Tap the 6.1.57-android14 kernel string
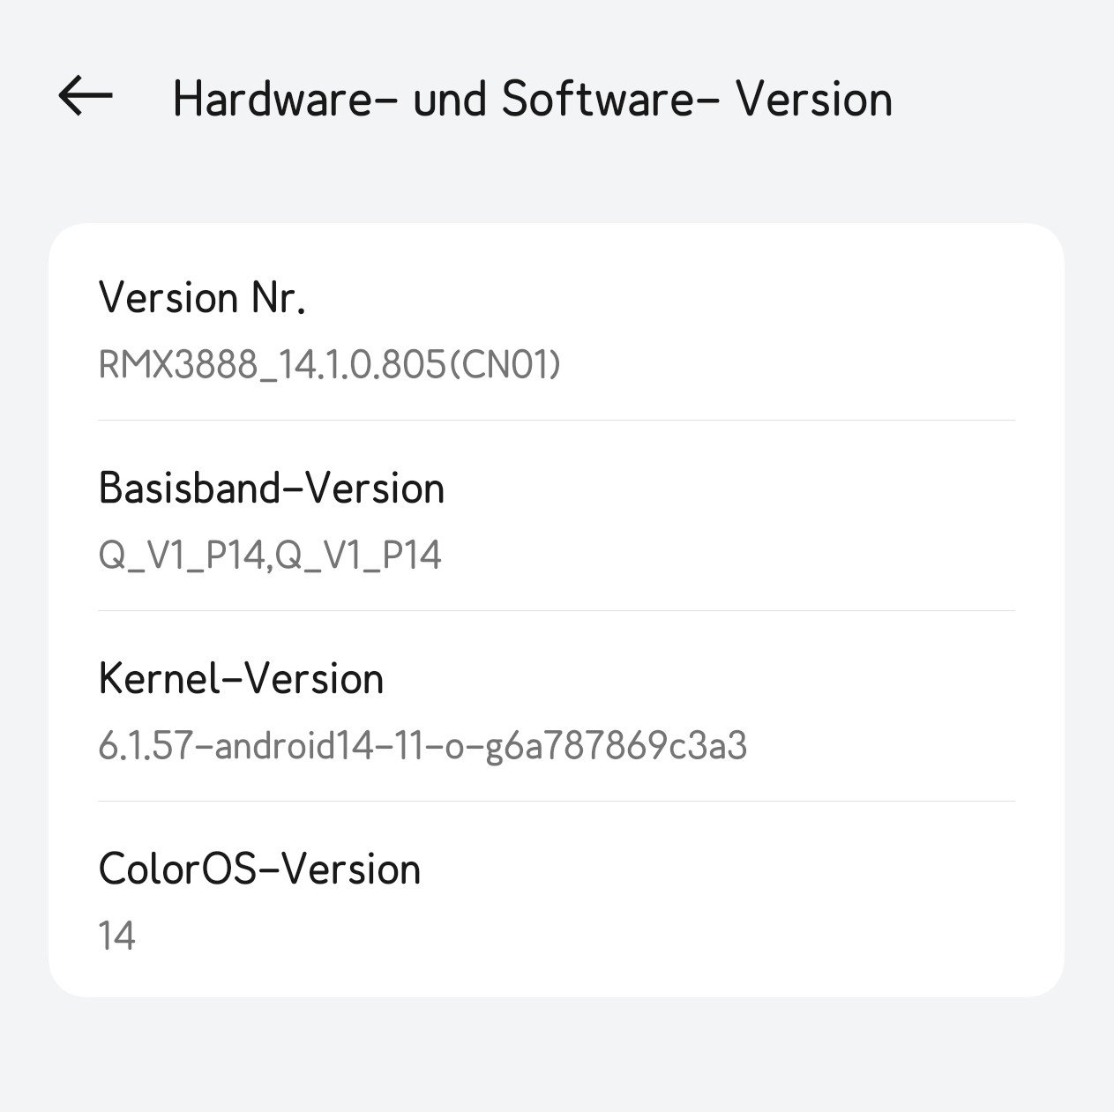 click(422, 746)
